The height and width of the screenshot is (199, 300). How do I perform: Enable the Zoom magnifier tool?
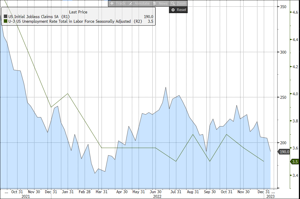178,3
